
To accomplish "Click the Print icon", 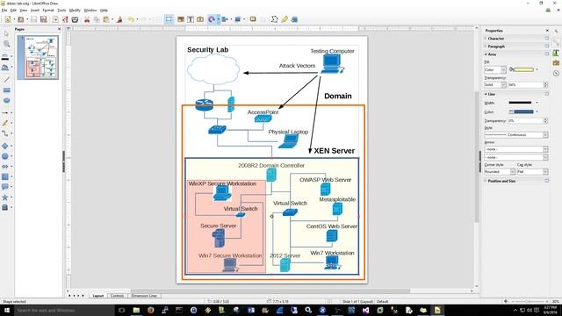I will (75, 19).
